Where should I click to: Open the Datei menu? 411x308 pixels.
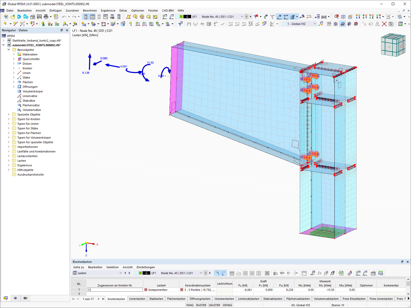tap(10, 11)
